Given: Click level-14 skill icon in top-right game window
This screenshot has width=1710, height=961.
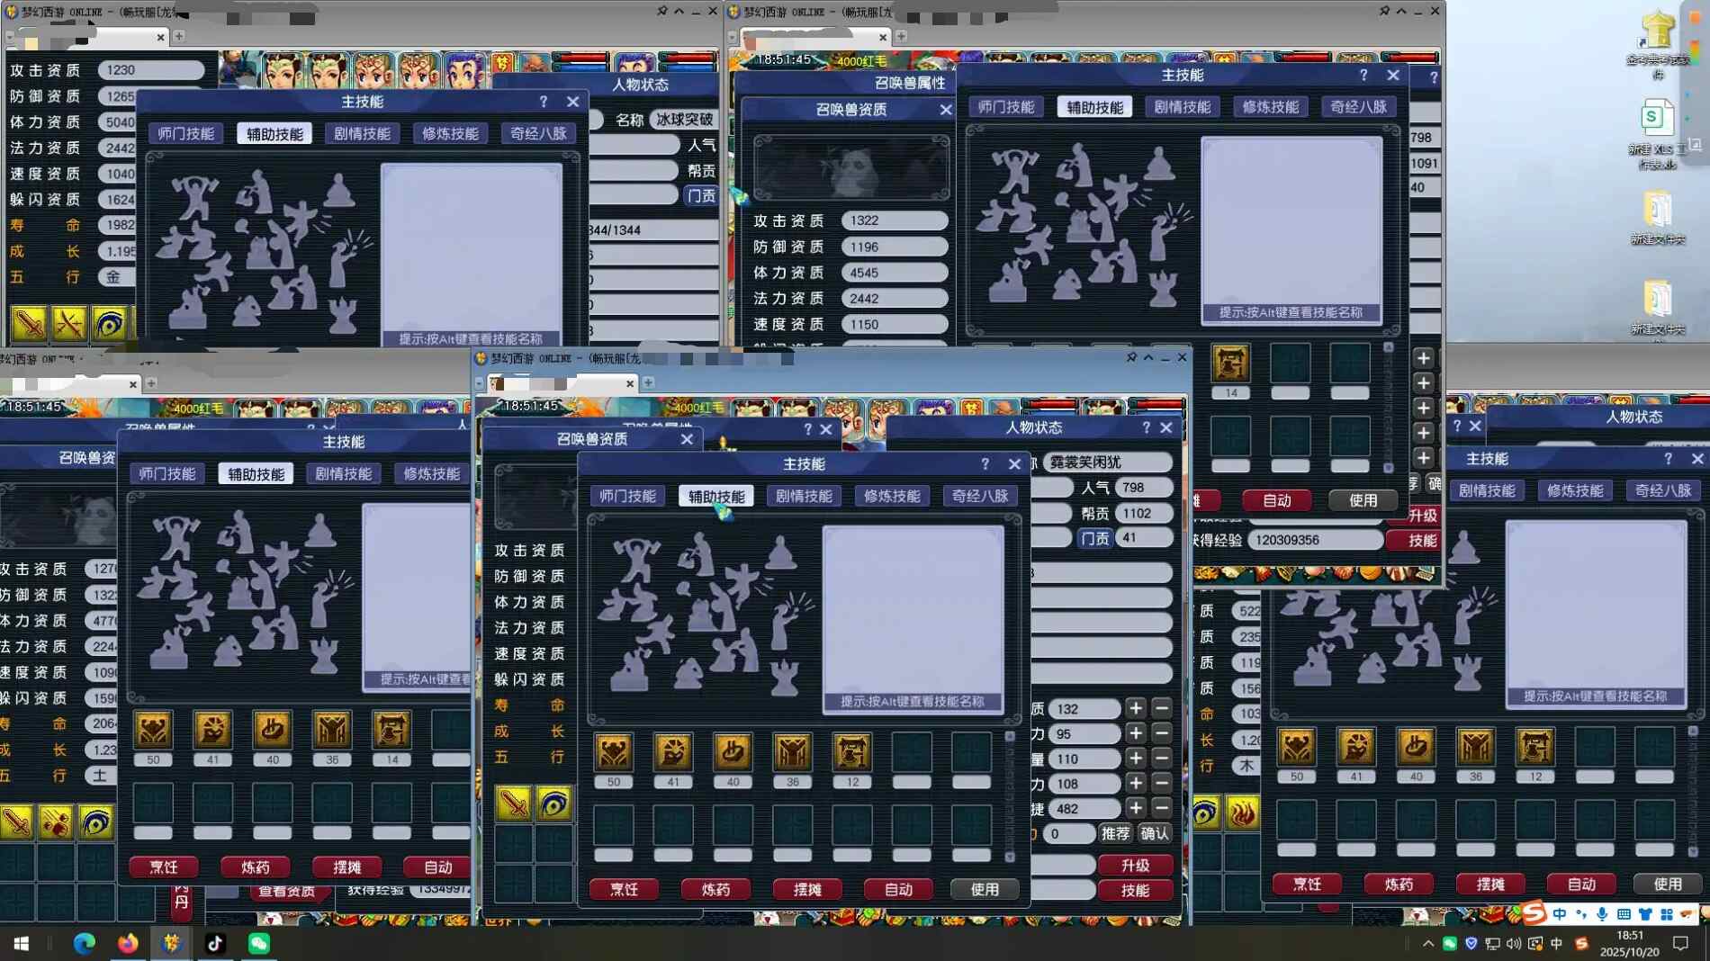Looking at the screenshot, I should [1230, 364].
